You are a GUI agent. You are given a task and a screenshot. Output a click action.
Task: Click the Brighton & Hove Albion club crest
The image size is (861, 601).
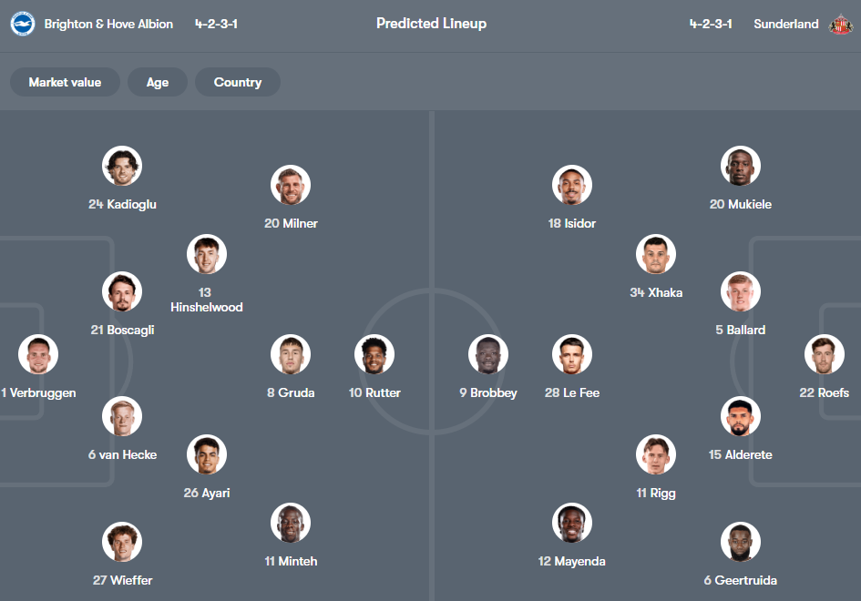coord(22,24)
